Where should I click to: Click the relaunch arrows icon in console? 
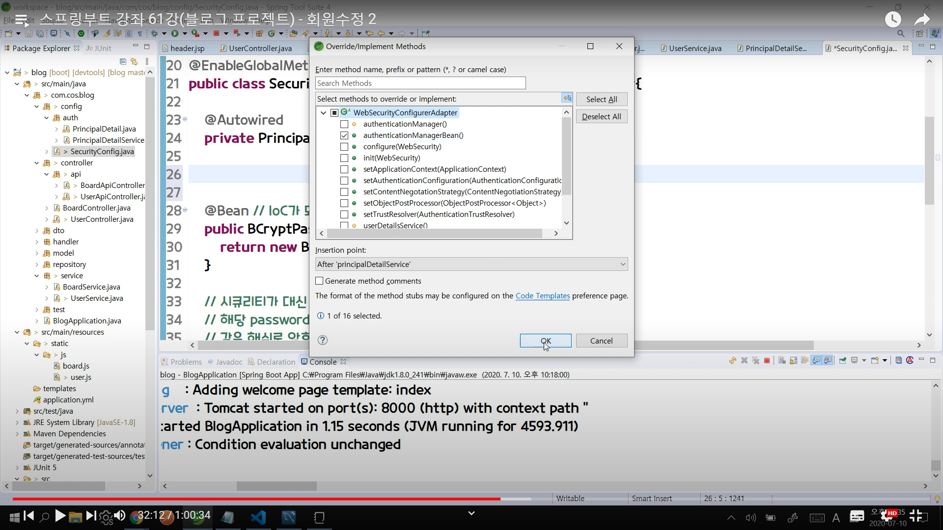732,361
